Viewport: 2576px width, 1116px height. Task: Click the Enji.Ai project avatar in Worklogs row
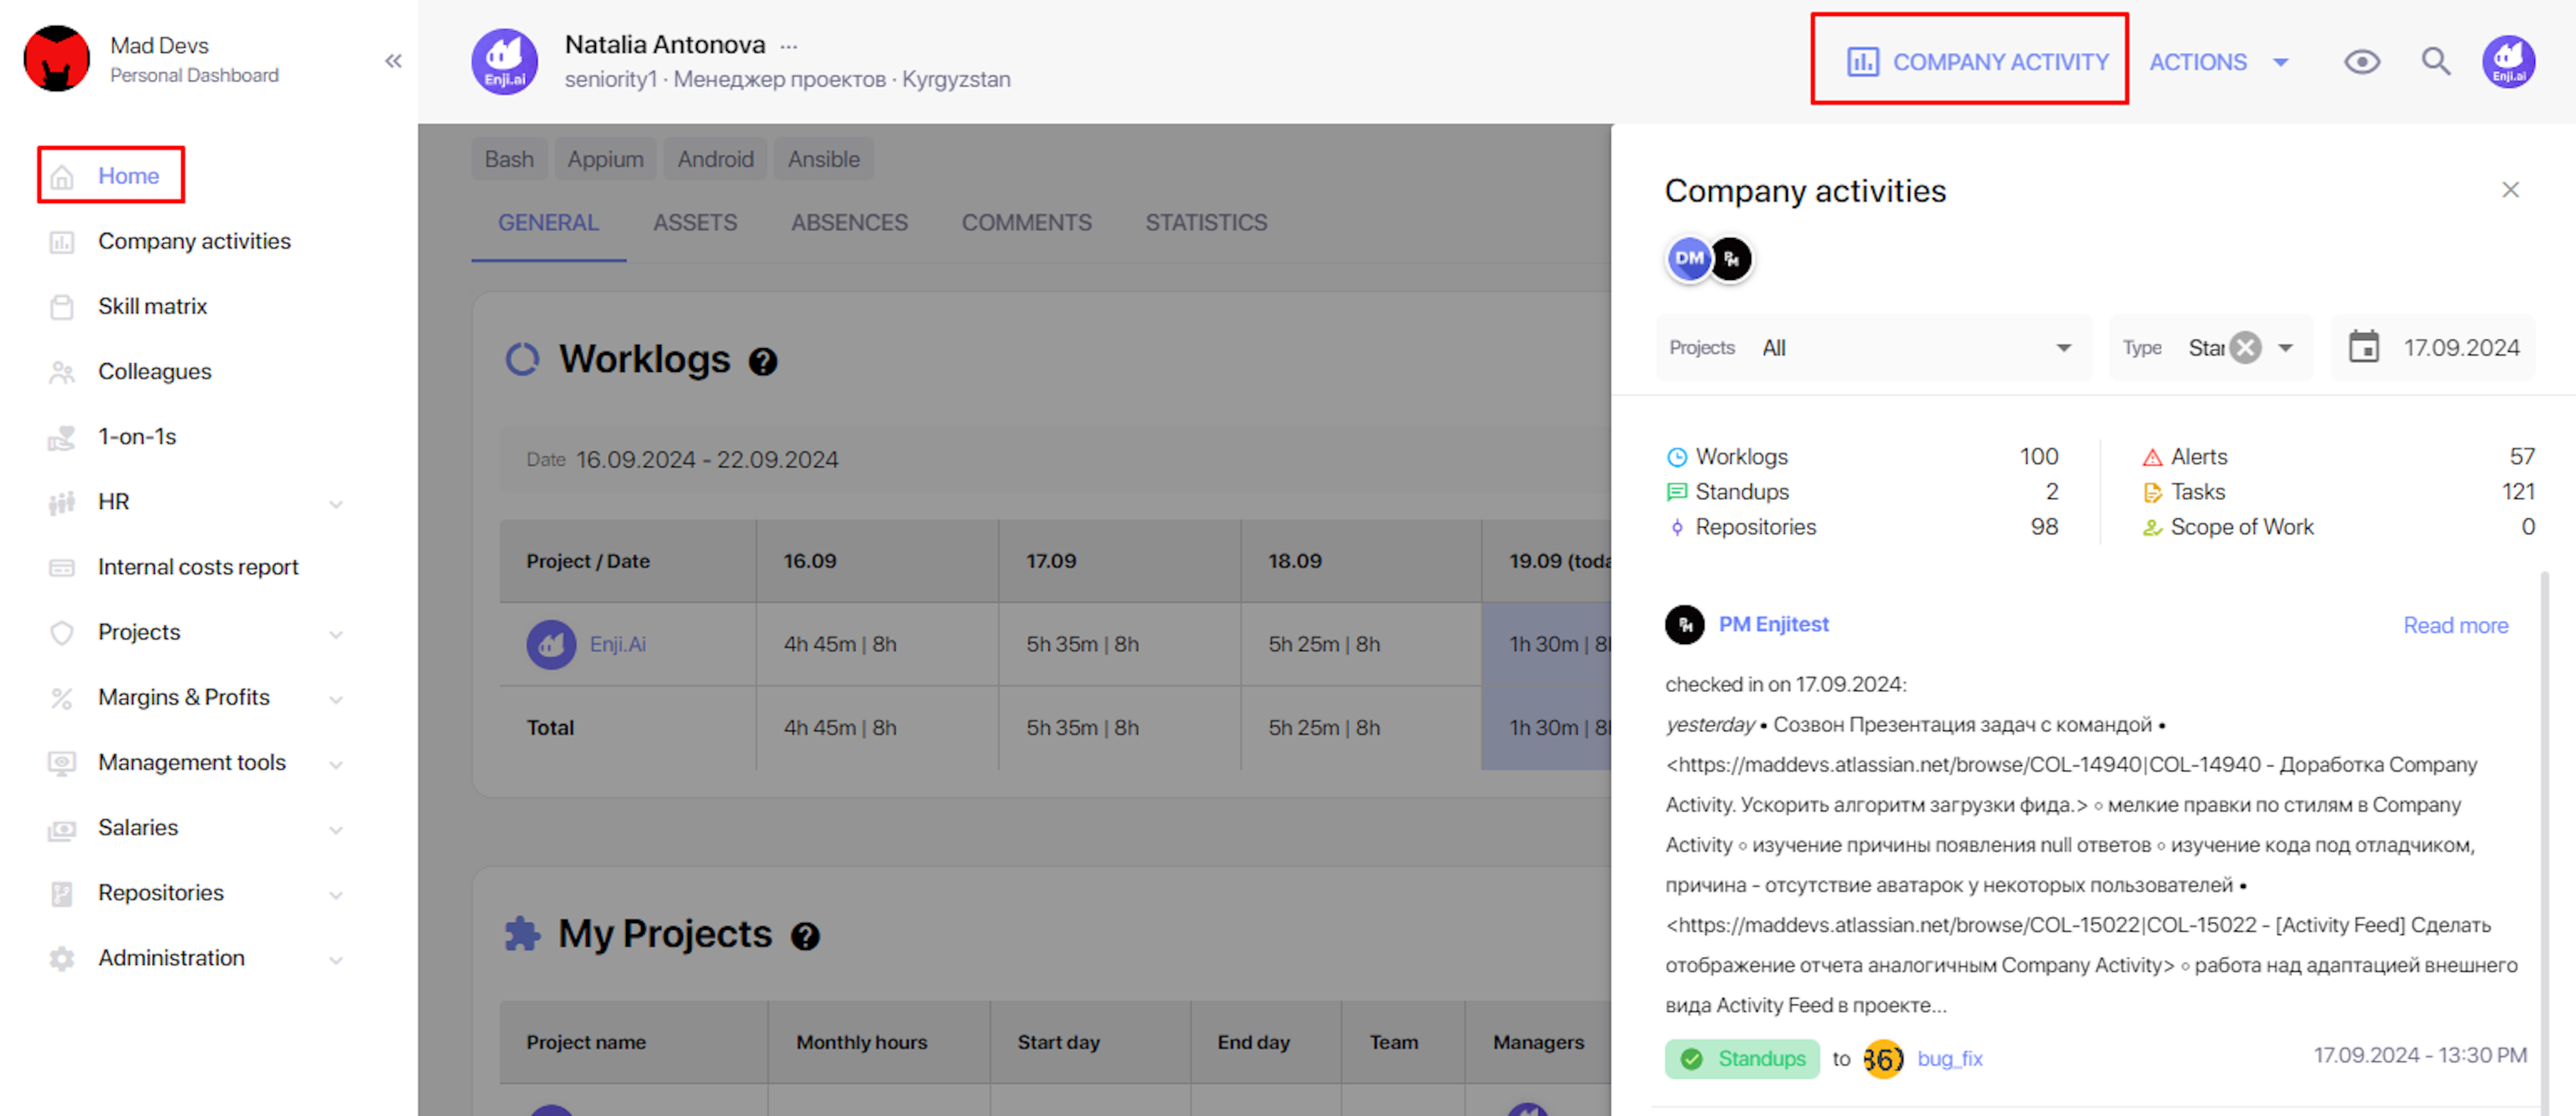click(x=552, y=644)
